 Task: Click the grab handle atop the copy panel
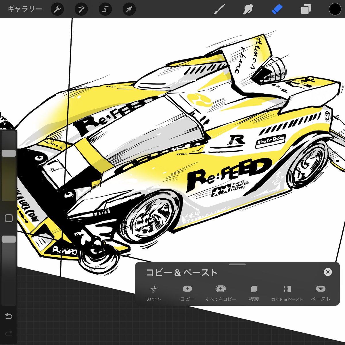237,264
